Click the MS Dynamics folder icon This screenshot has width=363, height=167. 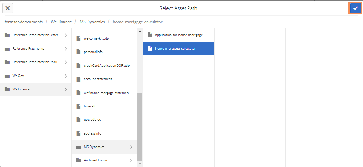[x=78, y=147]
